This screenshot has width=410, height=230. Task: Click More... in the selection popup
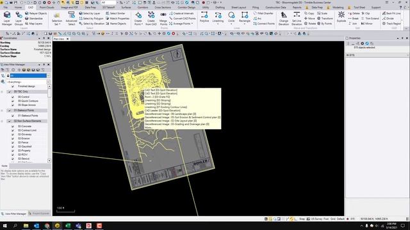(149, 128)
